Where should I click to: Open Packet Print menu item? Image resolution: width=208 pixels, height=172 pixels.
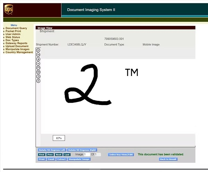tap(13, 31)
